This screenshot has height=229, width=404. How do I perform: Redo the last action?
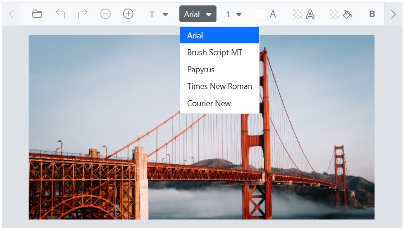(83, 14)
